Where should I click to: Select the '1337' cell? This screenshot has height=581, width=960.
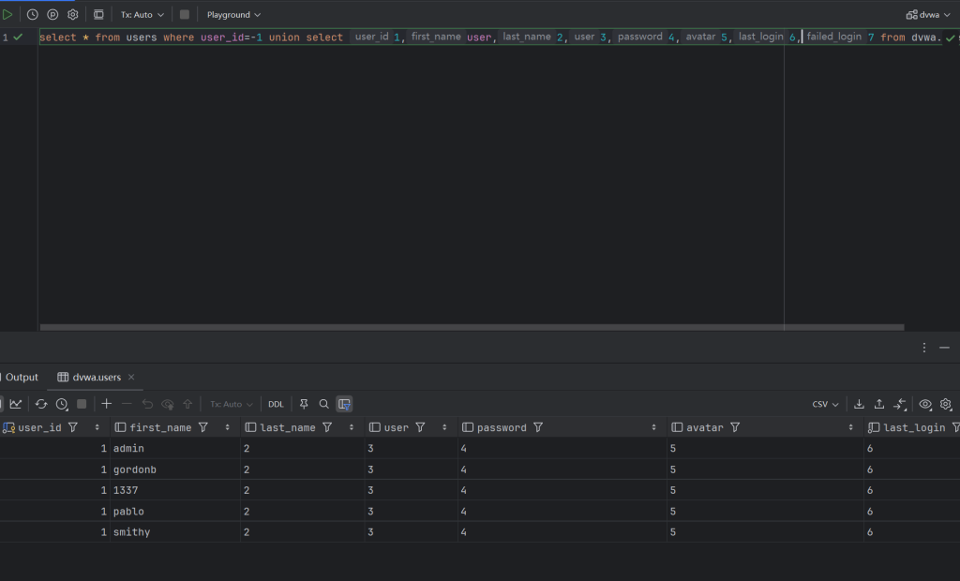point(175,490)
